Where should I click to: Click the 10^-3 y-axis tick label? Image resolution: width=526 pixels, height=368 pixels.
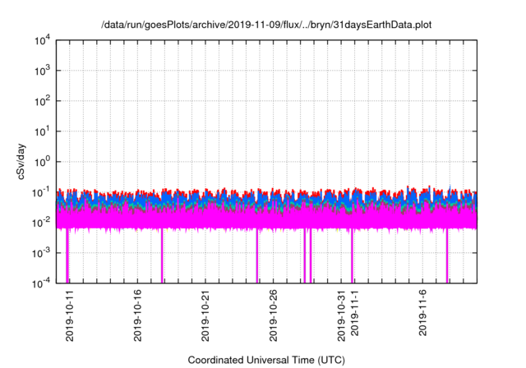(42, 253)
